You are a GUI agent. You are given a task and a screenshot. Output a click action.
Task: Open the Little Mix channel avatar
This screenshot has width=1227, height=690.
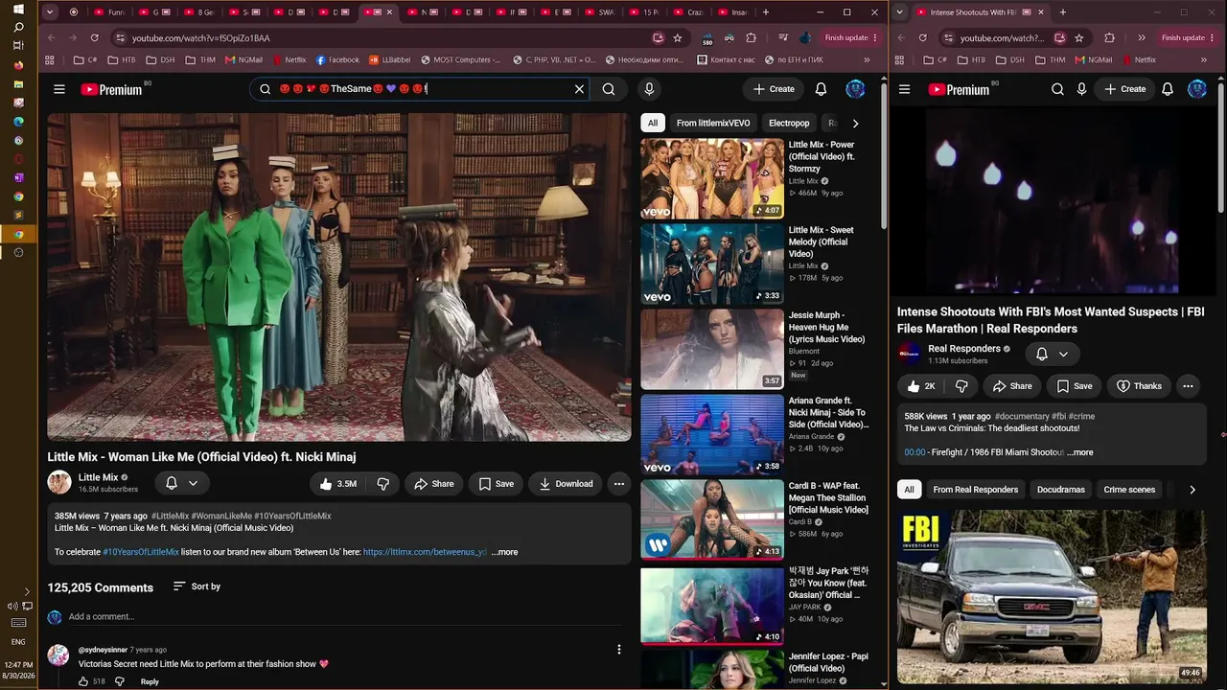click(x=59, y=483)
